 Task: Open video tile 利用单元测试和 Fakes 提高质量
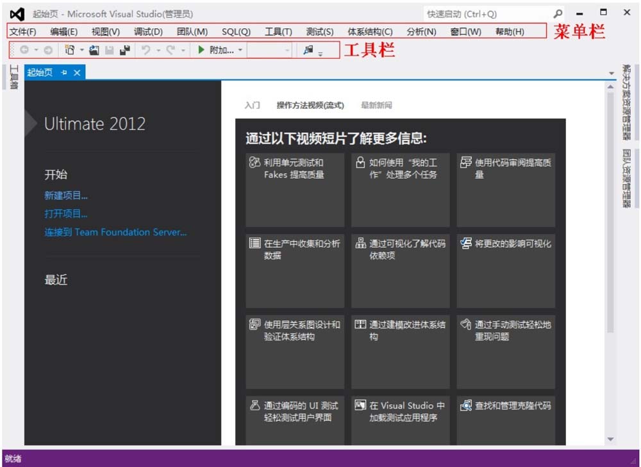pyautogui.click(x=295, y=190)
